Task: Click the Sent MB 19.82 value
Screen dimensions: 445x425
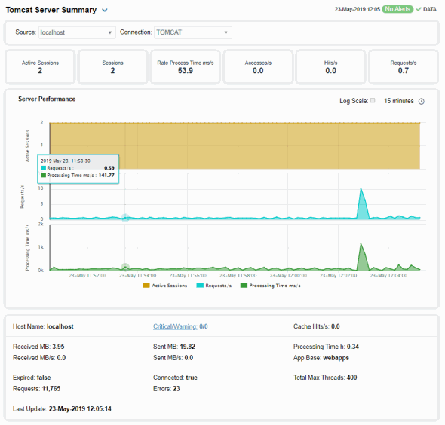Action: point(187,347)
